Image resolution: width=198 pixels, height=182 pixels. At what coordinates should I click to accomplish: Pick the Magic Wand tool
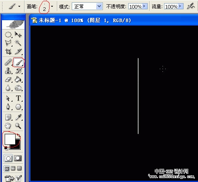coord(18,43)
